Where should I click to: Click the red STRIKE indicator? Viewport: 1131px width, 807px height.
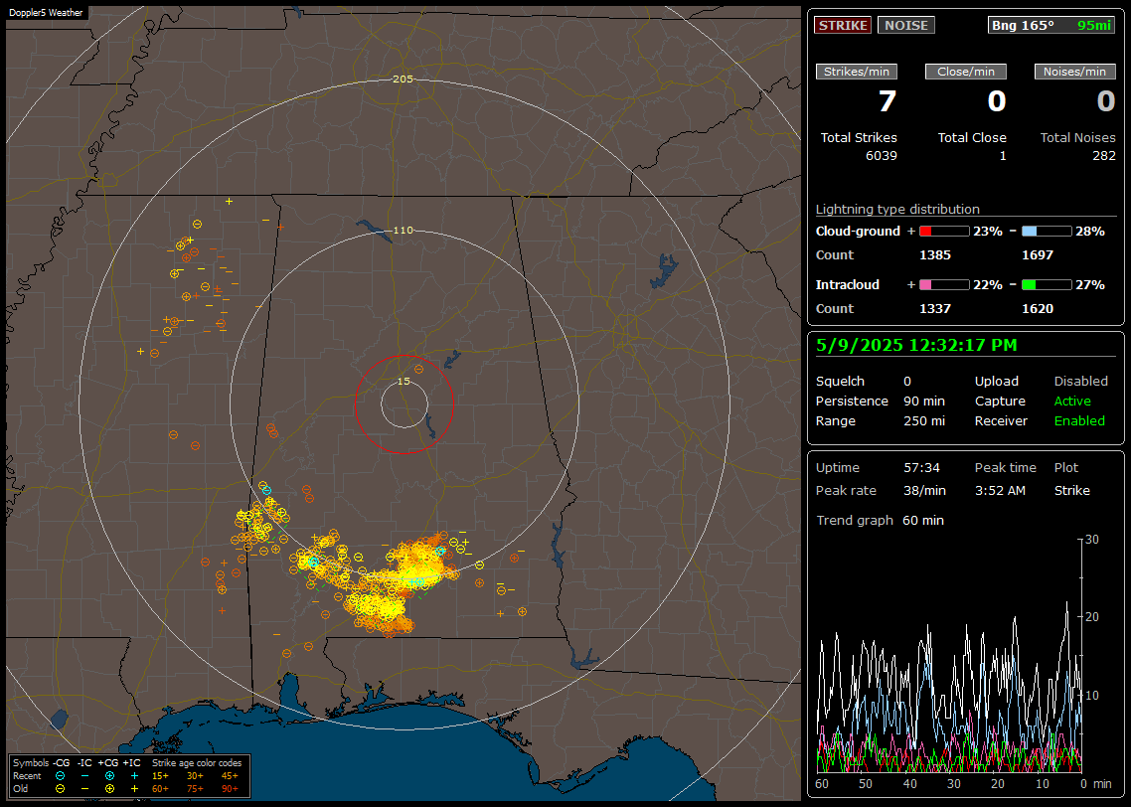843,25
